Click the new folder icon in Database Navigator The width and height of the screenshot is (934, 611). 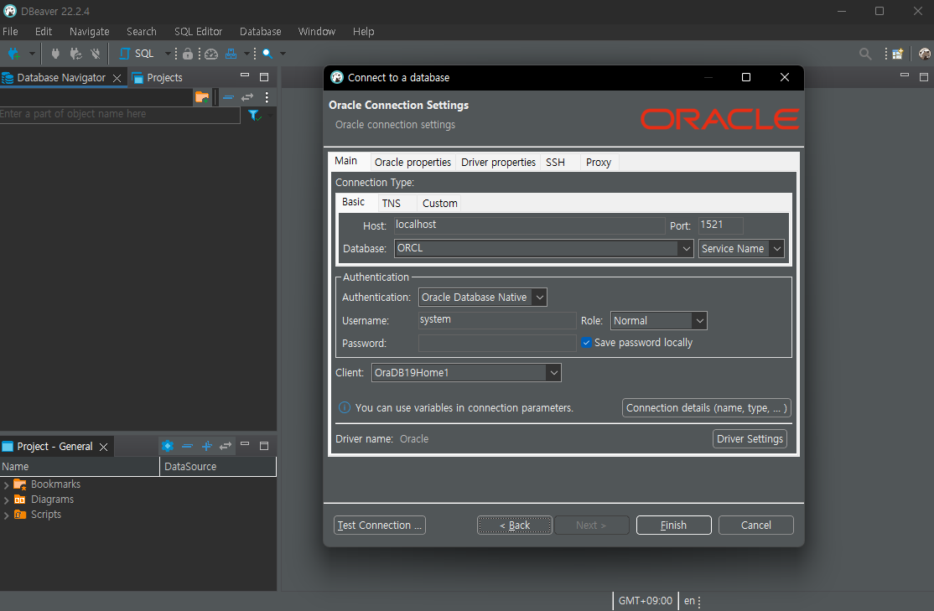(x=202, y=97)
